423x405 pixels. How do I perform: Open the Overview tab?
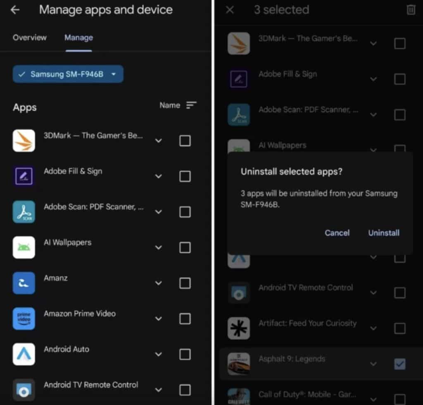click(x=30, y=38)
